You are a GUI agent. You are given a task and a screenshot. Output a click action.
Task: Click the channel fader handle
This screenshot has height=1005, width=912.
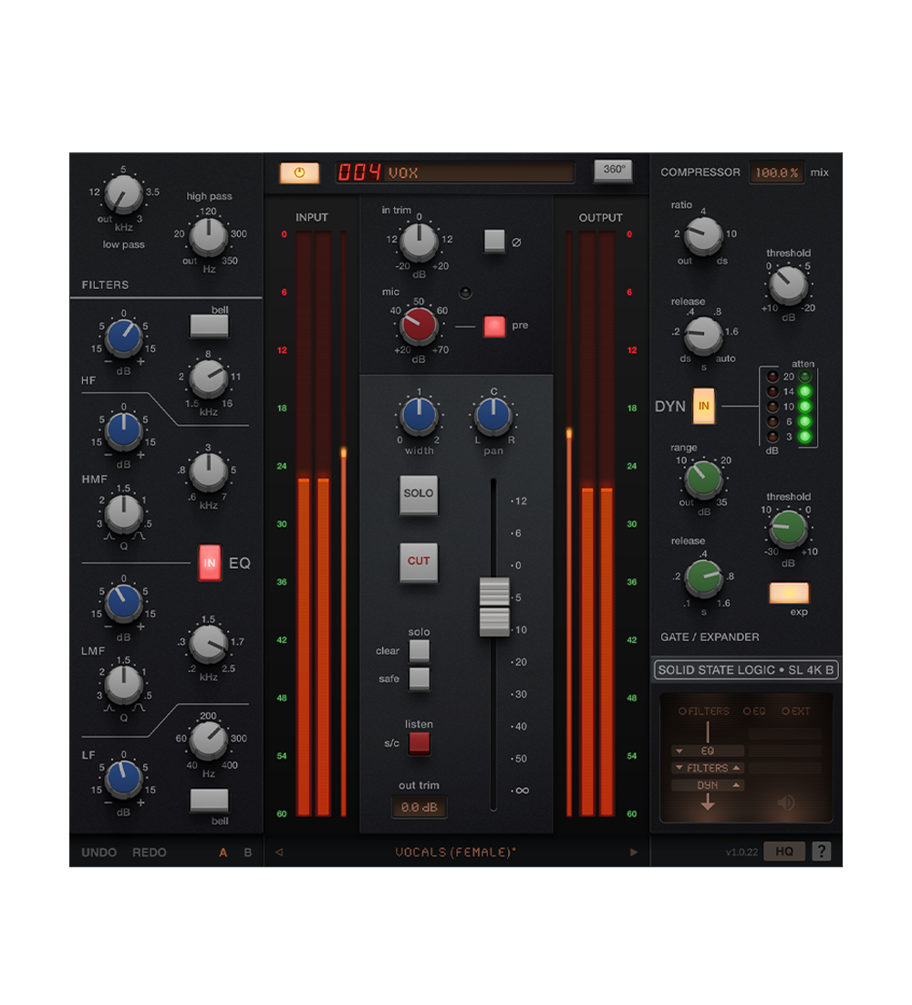point(494,606)
